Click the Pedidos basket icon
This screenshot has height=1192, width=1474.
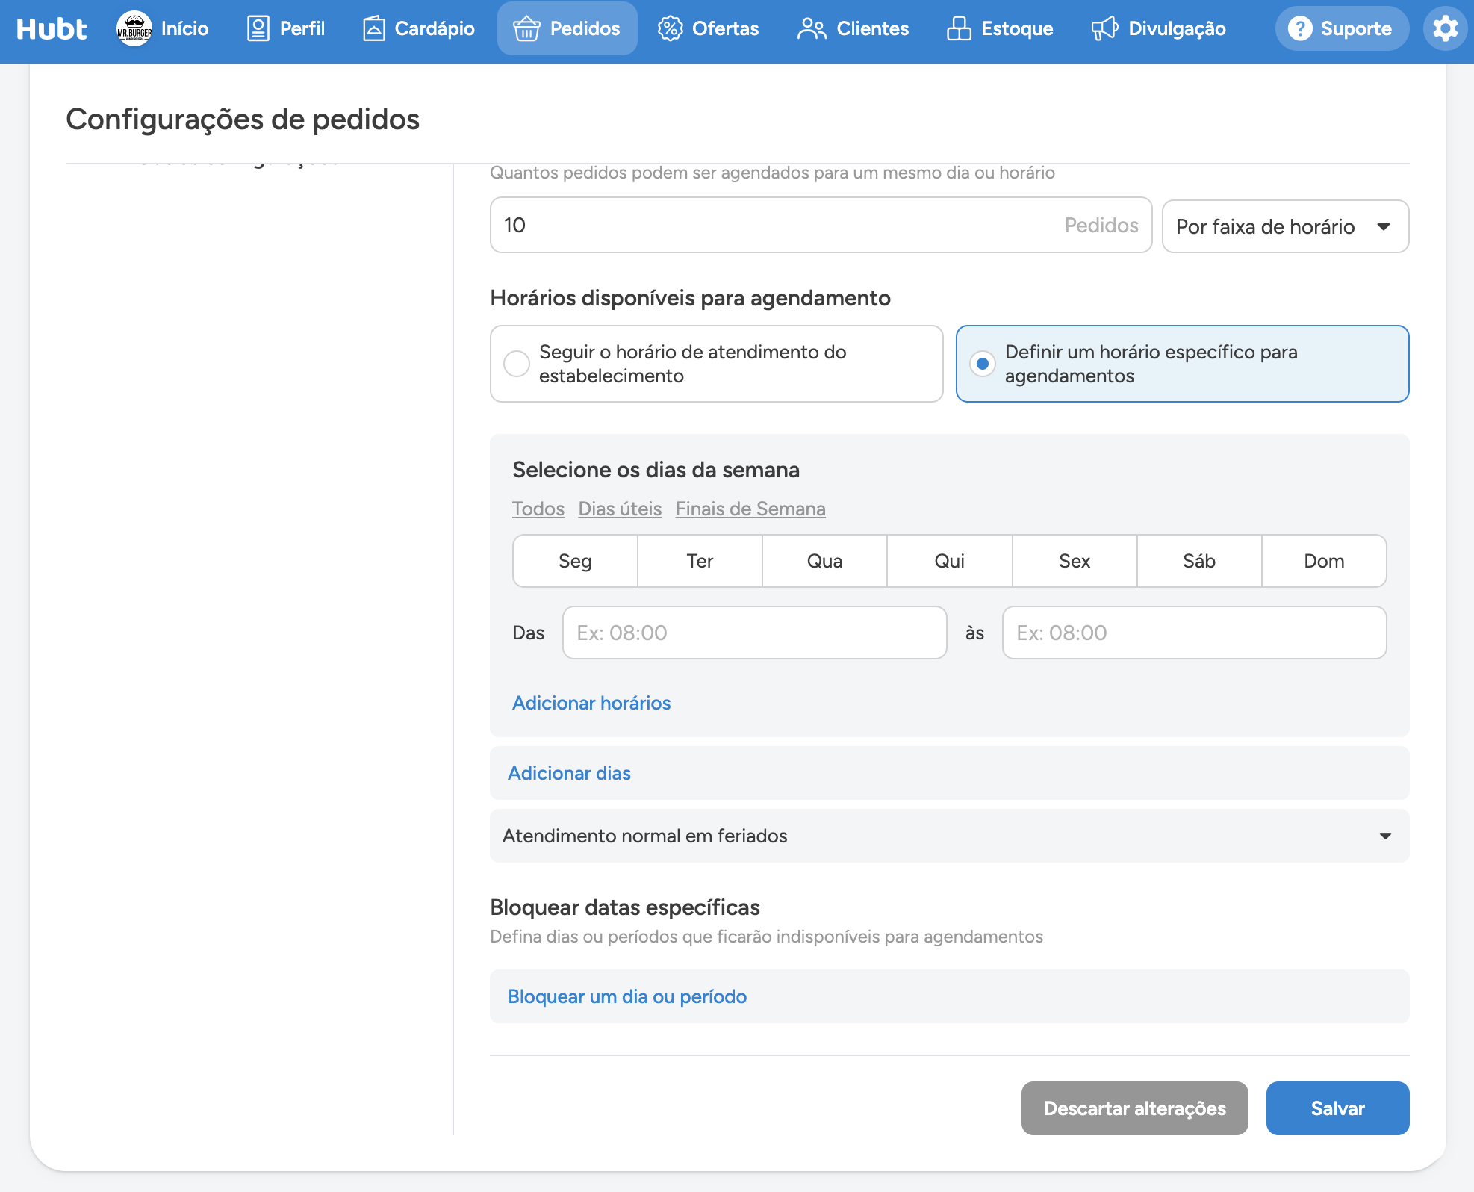pyautogui.click(x=526, y=28)
